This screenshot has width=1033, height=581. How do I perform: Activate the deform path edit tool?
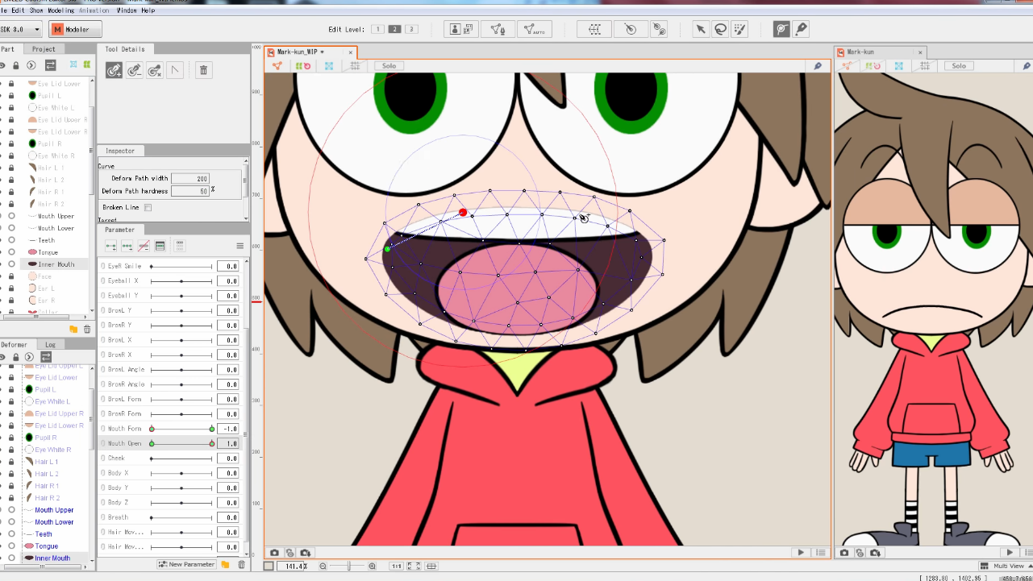[781, 29]
